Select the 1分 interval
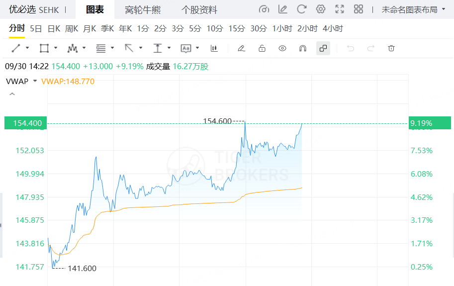Screen dimensions: 454x286 pos(143,28)
